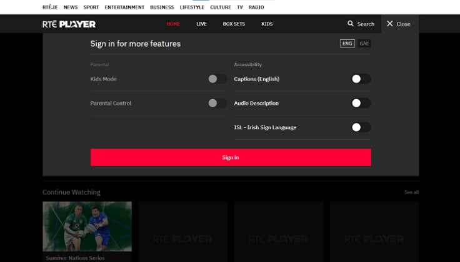Go to RTÉ.IE link
The width and height of the screenshot is (460, 262).
50,7
